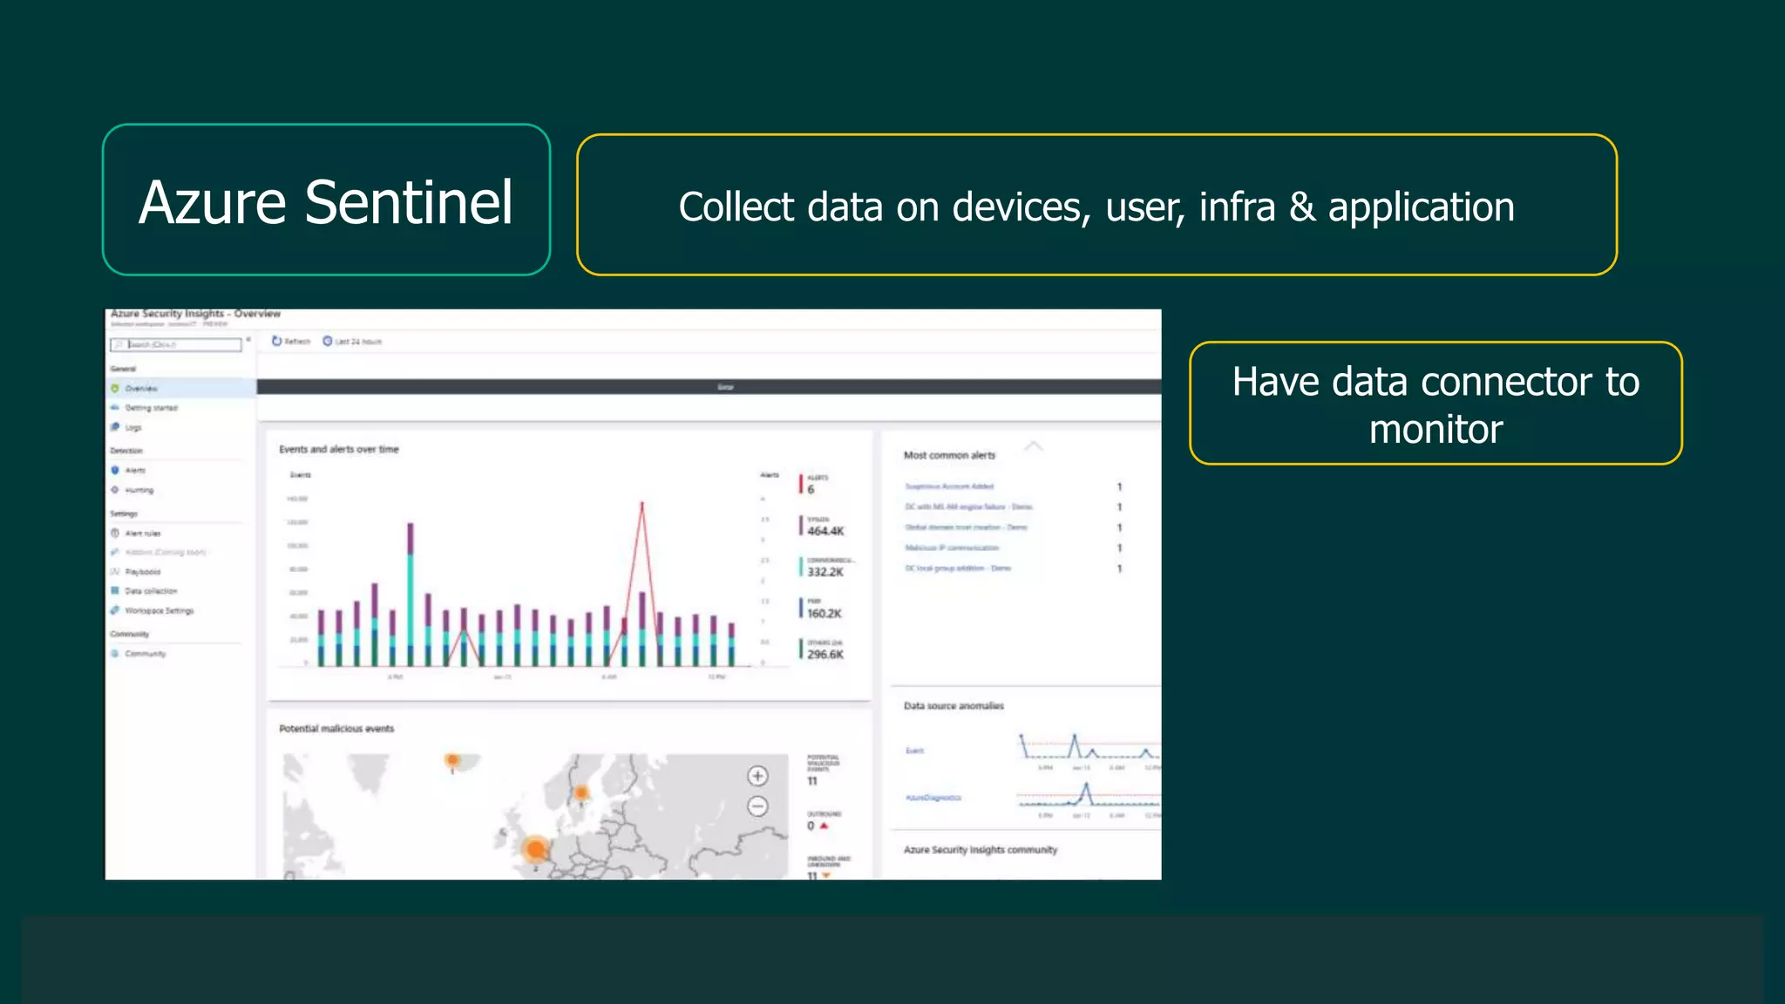Click the Alerts shield icon
Viewport: 1785px width, 1004px height.
115,471
